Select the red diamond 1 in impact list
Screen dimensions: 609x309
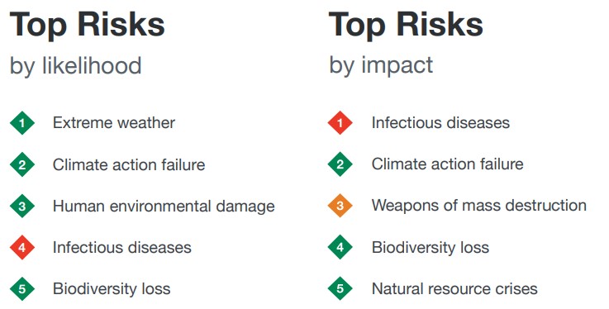[x=340, y=122]
